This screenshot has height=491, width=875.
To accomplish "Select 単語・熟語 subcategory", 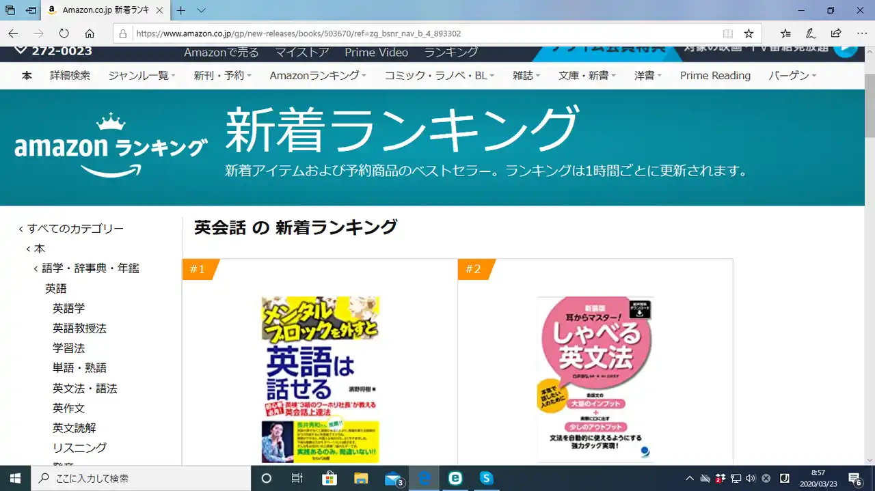I will [x=80, y=368].
